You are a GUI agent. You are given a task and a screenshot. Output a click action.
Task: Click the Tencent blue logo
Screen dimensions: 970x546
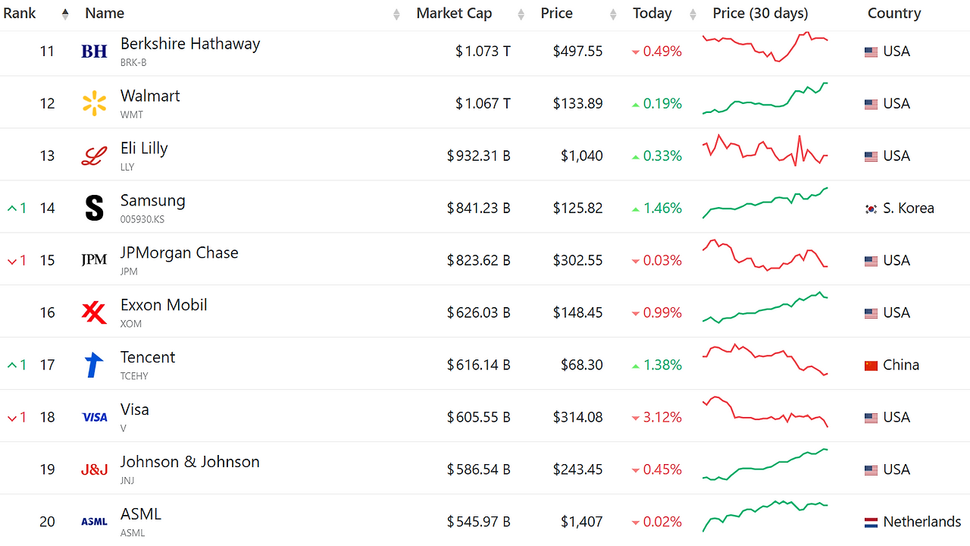94,365
